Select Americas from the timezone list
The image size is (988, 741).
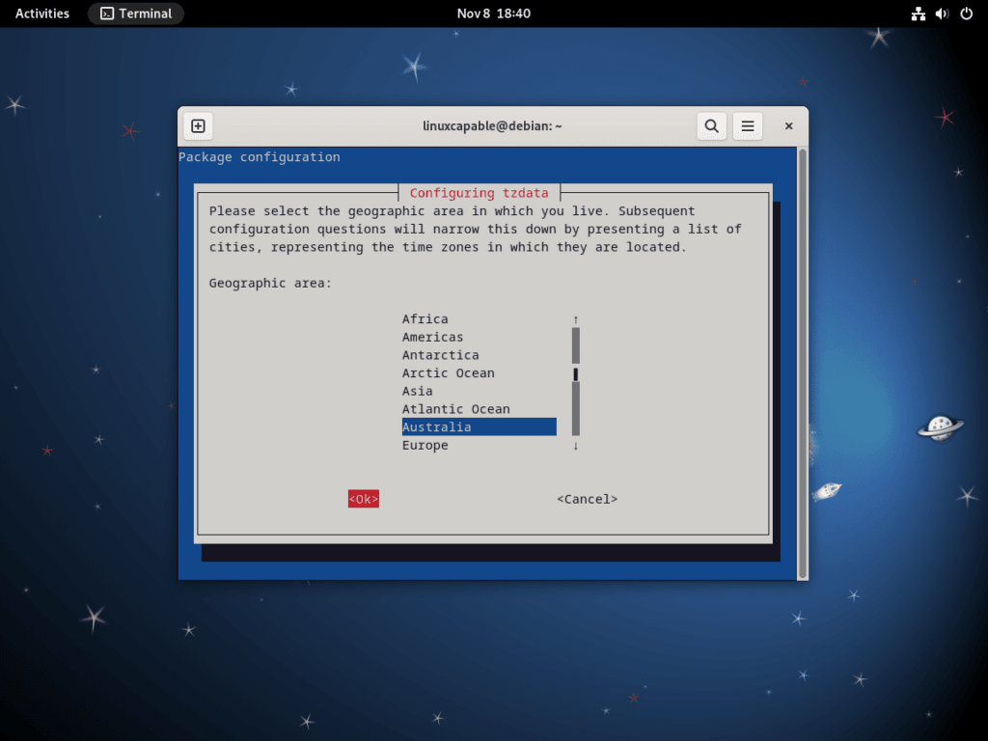point(432,337)
